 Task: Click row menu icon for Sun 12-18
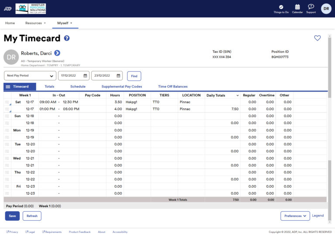7,116
